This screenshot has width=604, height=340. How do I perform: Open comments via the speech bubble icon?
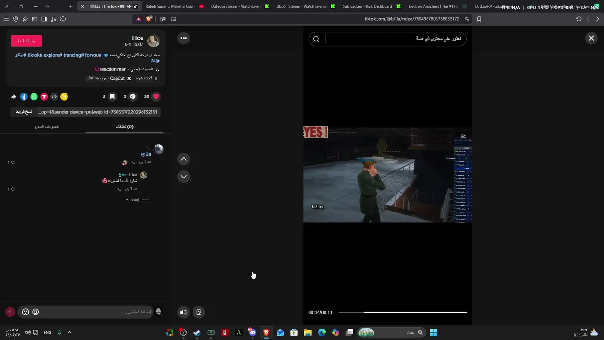click(133, 96)
